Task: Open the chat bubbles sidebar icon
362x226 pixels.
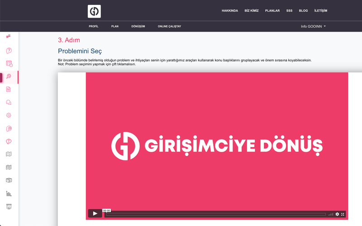Action: point(9,103)
